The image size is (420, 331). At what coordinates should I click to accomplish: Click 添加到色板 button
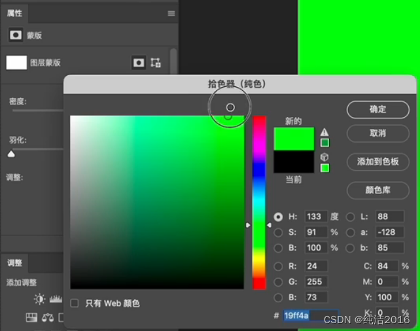(378, 162)
